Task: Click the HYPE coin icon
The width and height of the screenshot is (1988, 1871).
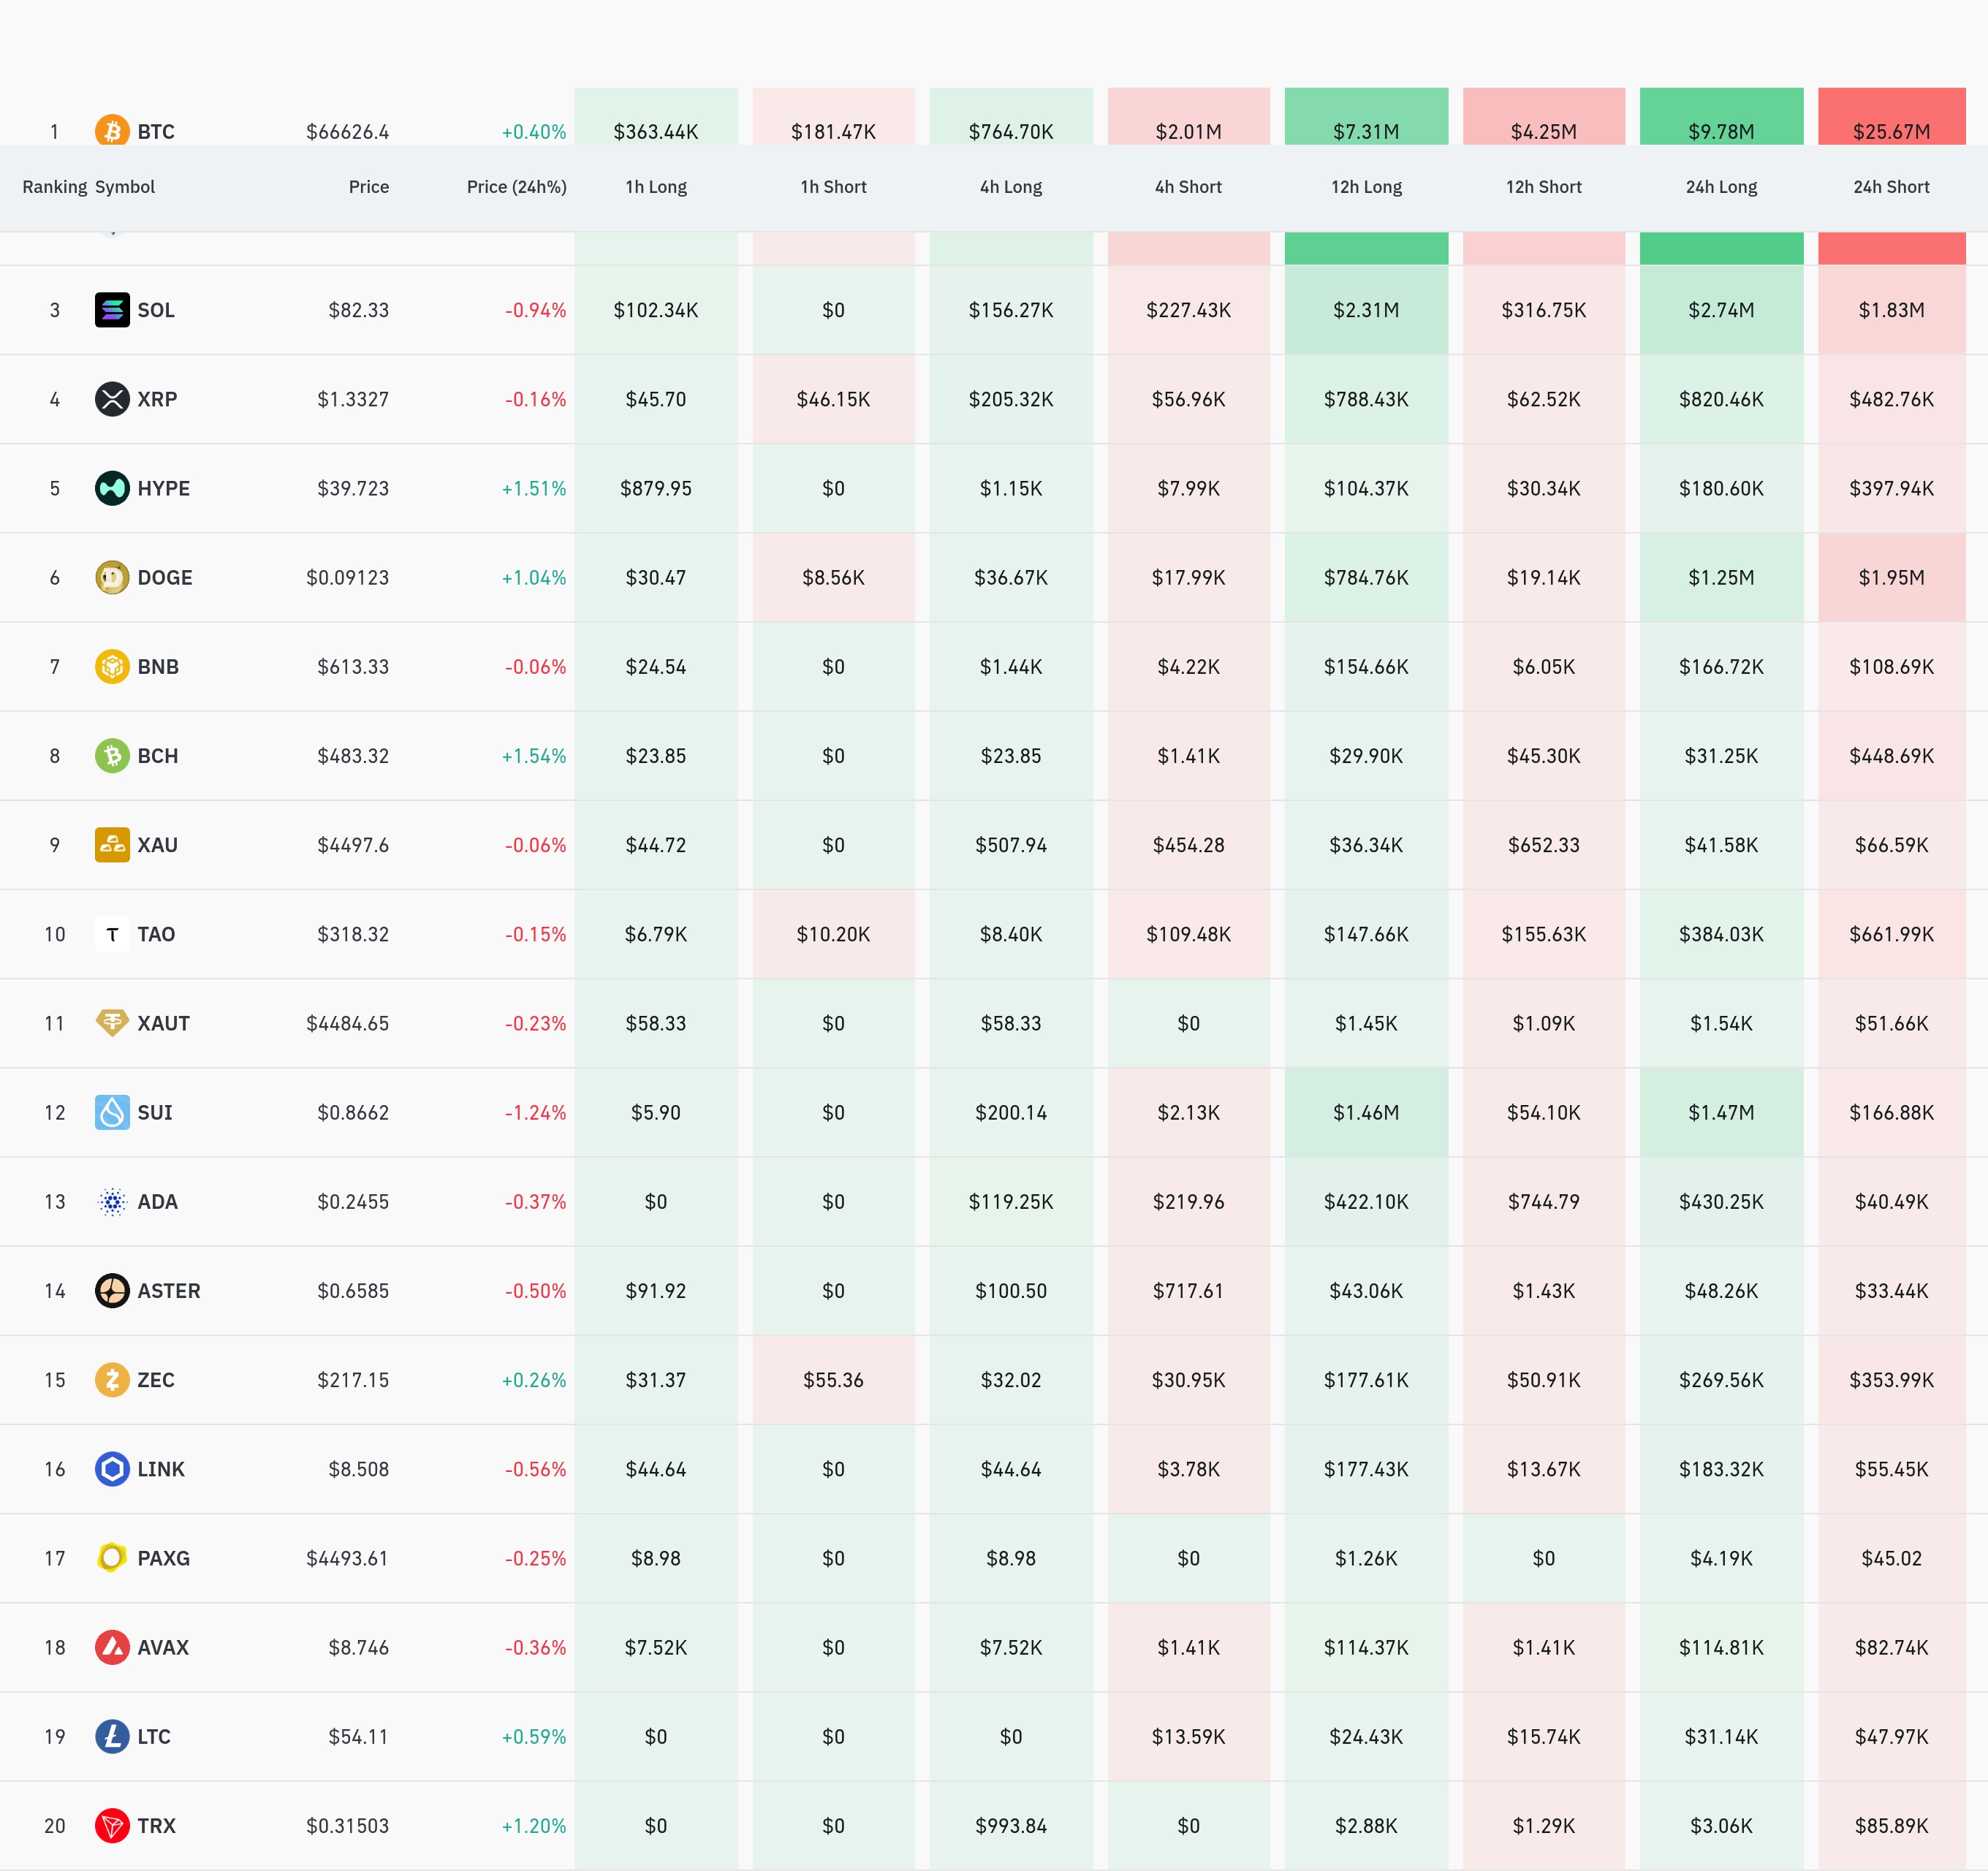Action: (112, 488)
